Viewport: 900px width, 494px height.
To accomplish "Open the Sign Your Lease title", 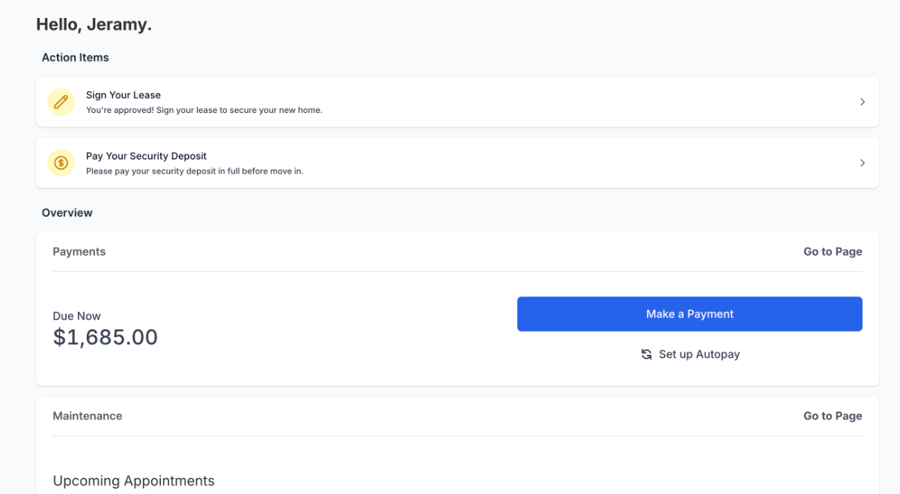I will [124, 95].
